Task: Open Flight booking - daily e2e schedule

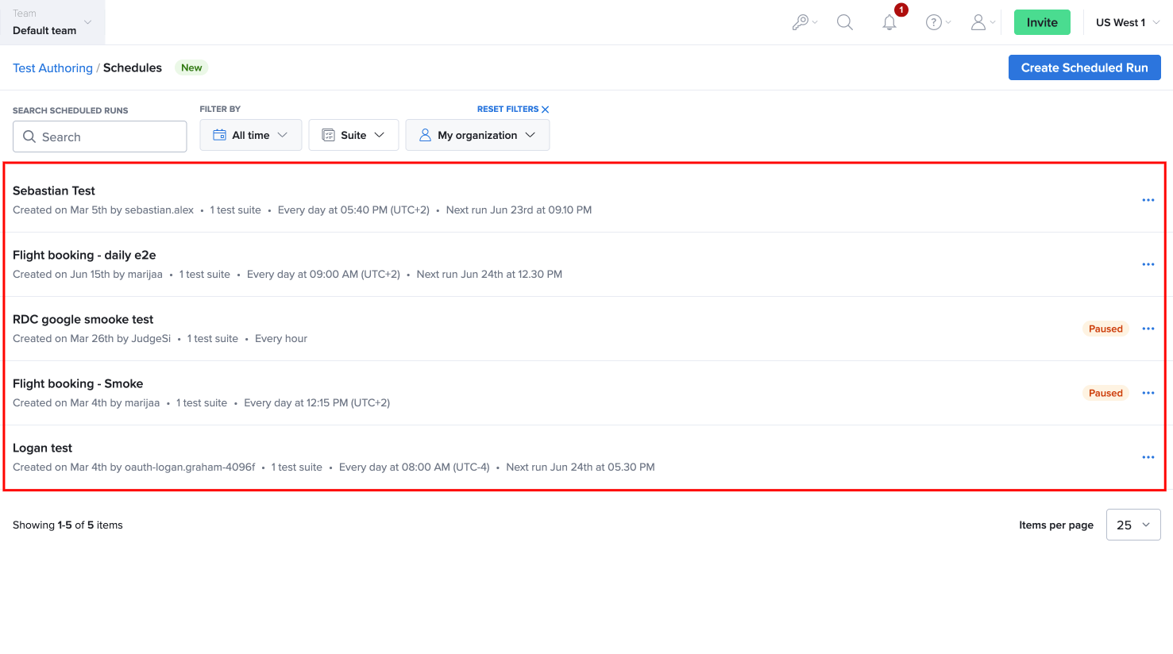Action: click(x=84, y=255)
